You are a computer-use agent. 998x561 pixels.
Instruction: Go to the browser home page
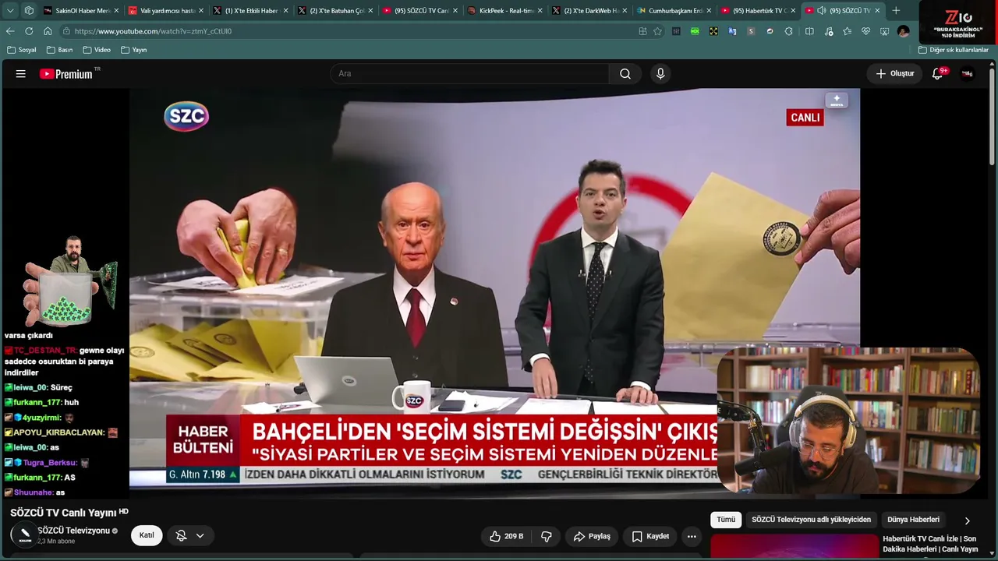(48, 31)
